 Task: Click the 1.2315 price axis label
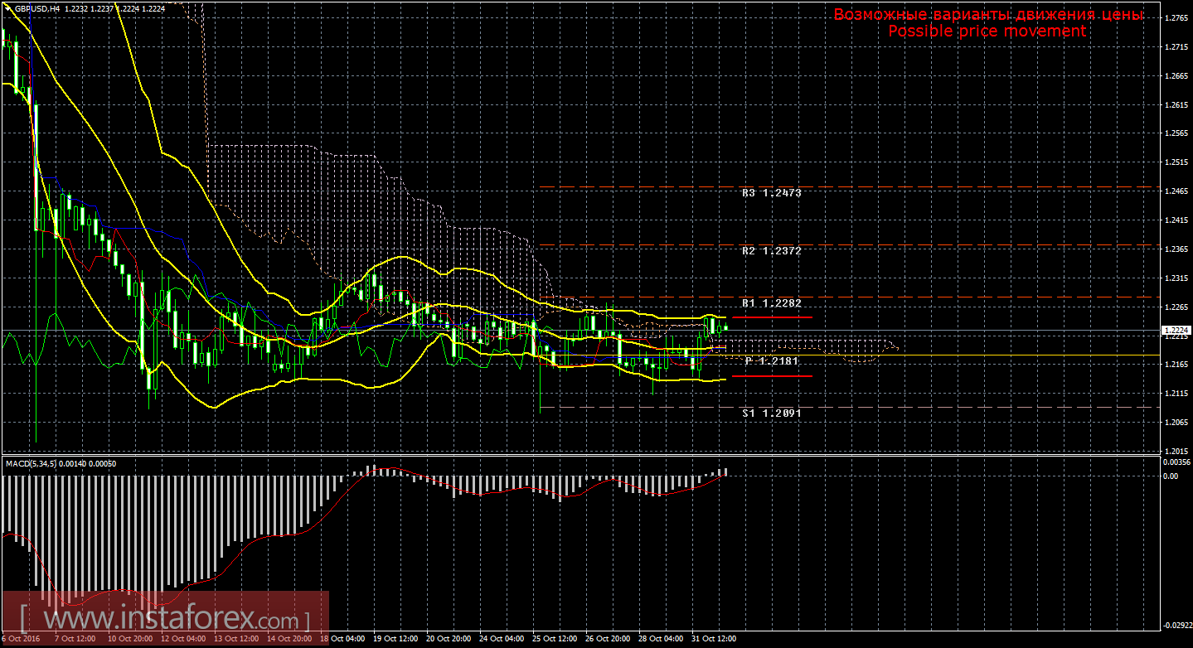coord(1176,278)
